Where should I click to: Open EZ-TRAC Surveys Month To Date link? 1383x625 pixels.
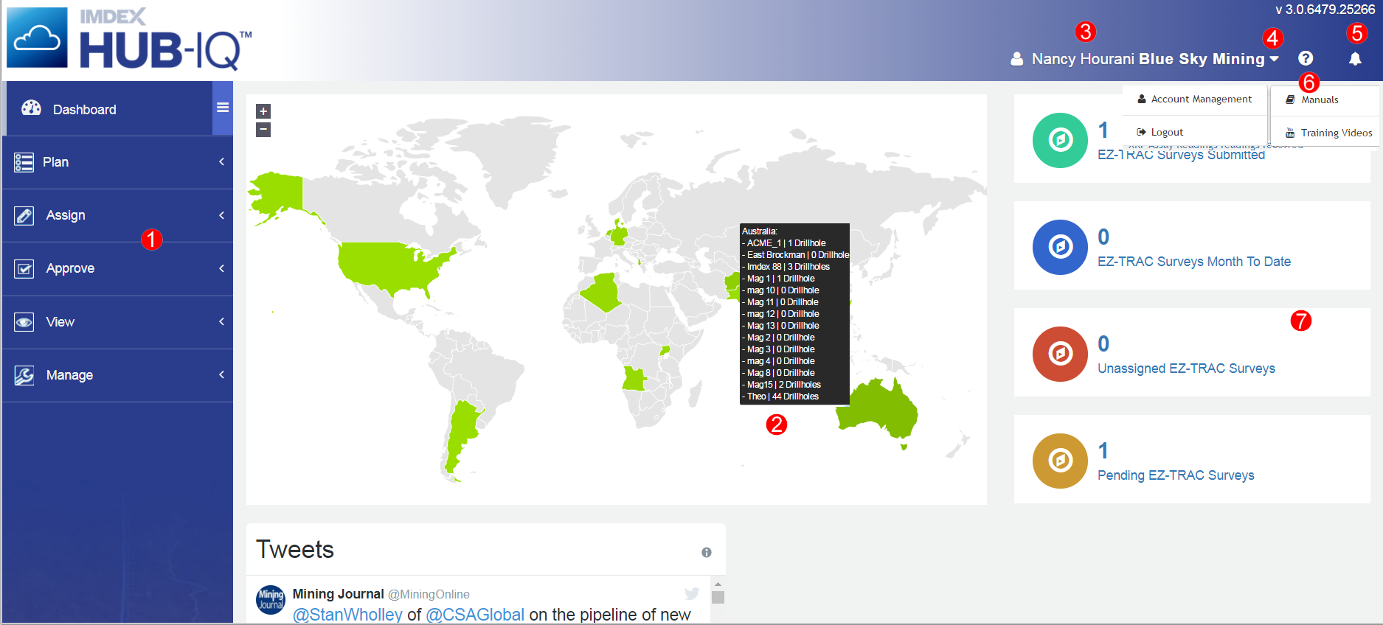[x=1194, y=262]
